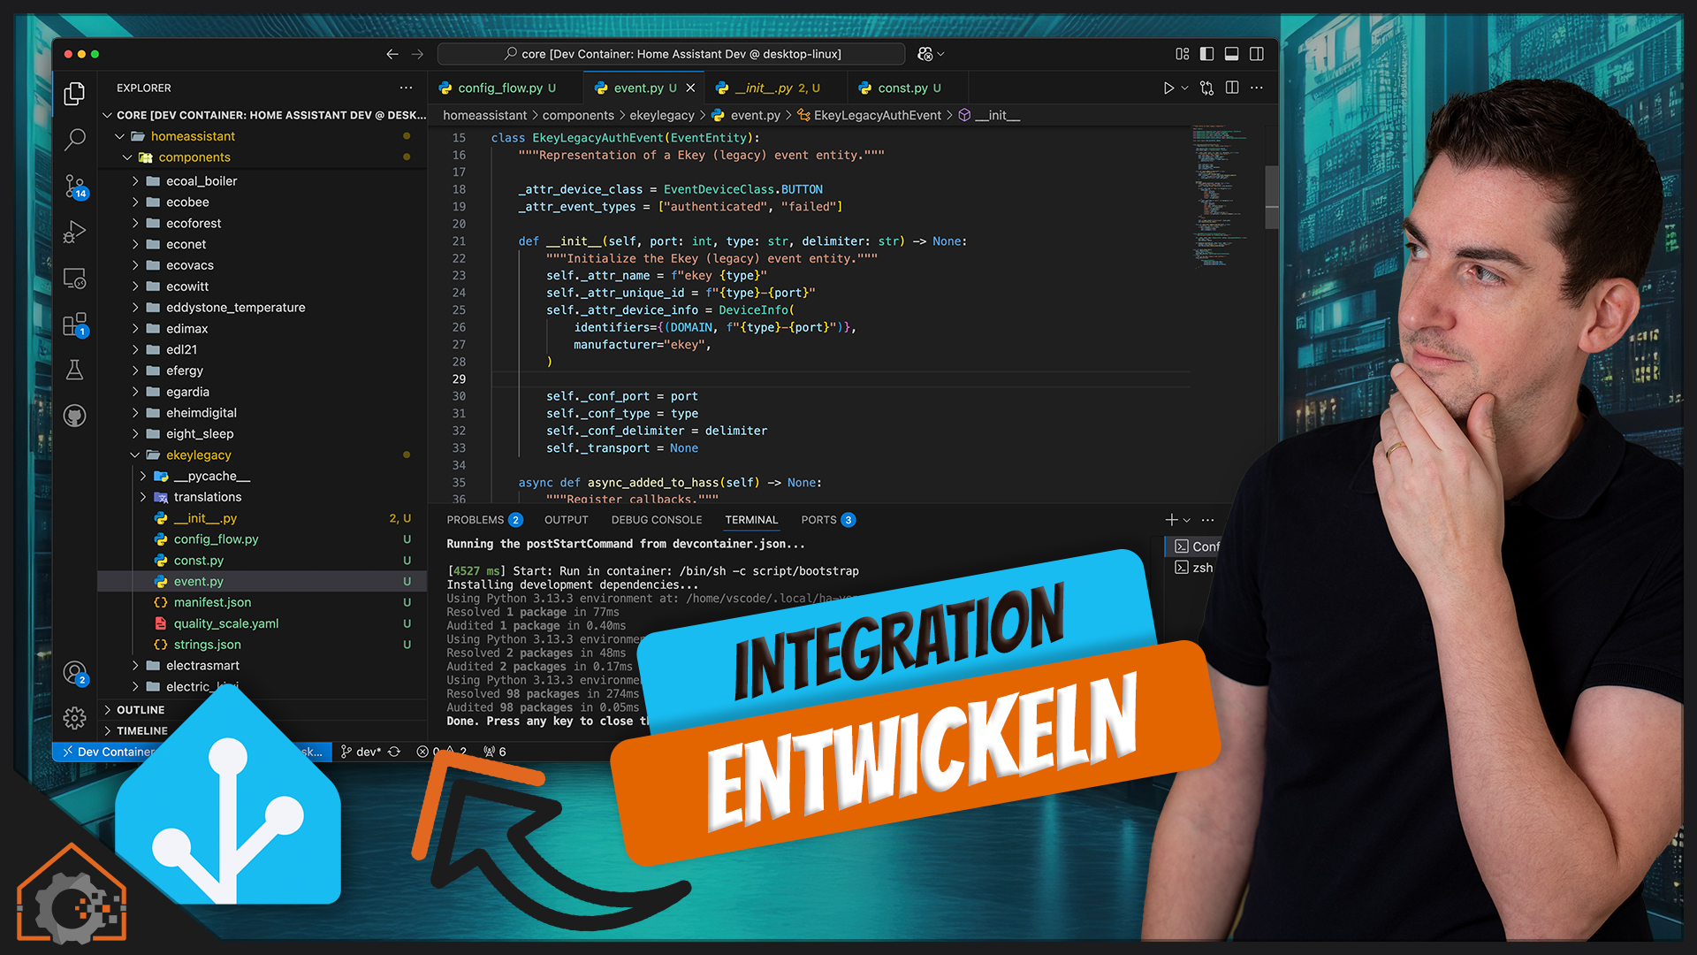1697x955 pixels.
Task: Open the Testing view
Action: (x=74, y=370)
